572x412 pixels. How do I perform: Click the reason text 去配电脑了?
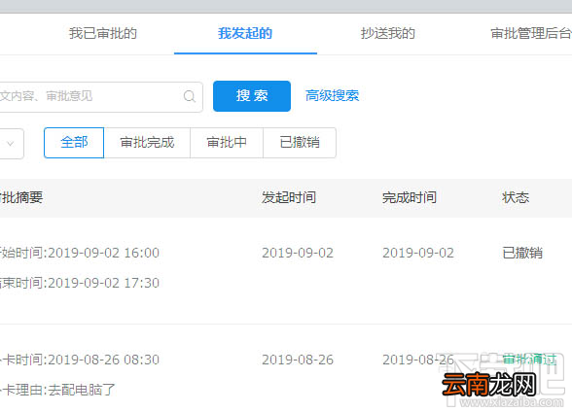(82, 391)
